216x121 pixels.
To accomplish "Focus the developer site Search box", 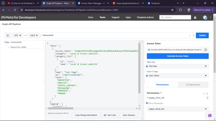I will [175, 17].
